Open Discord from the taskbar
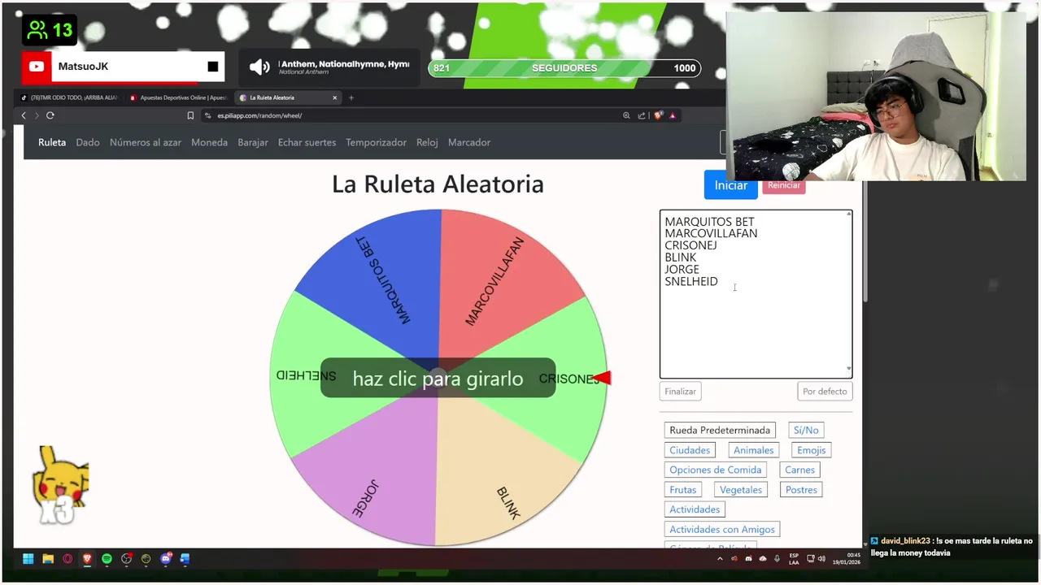The width and height of the screenshot is (1041, 585). coord(166,559)
